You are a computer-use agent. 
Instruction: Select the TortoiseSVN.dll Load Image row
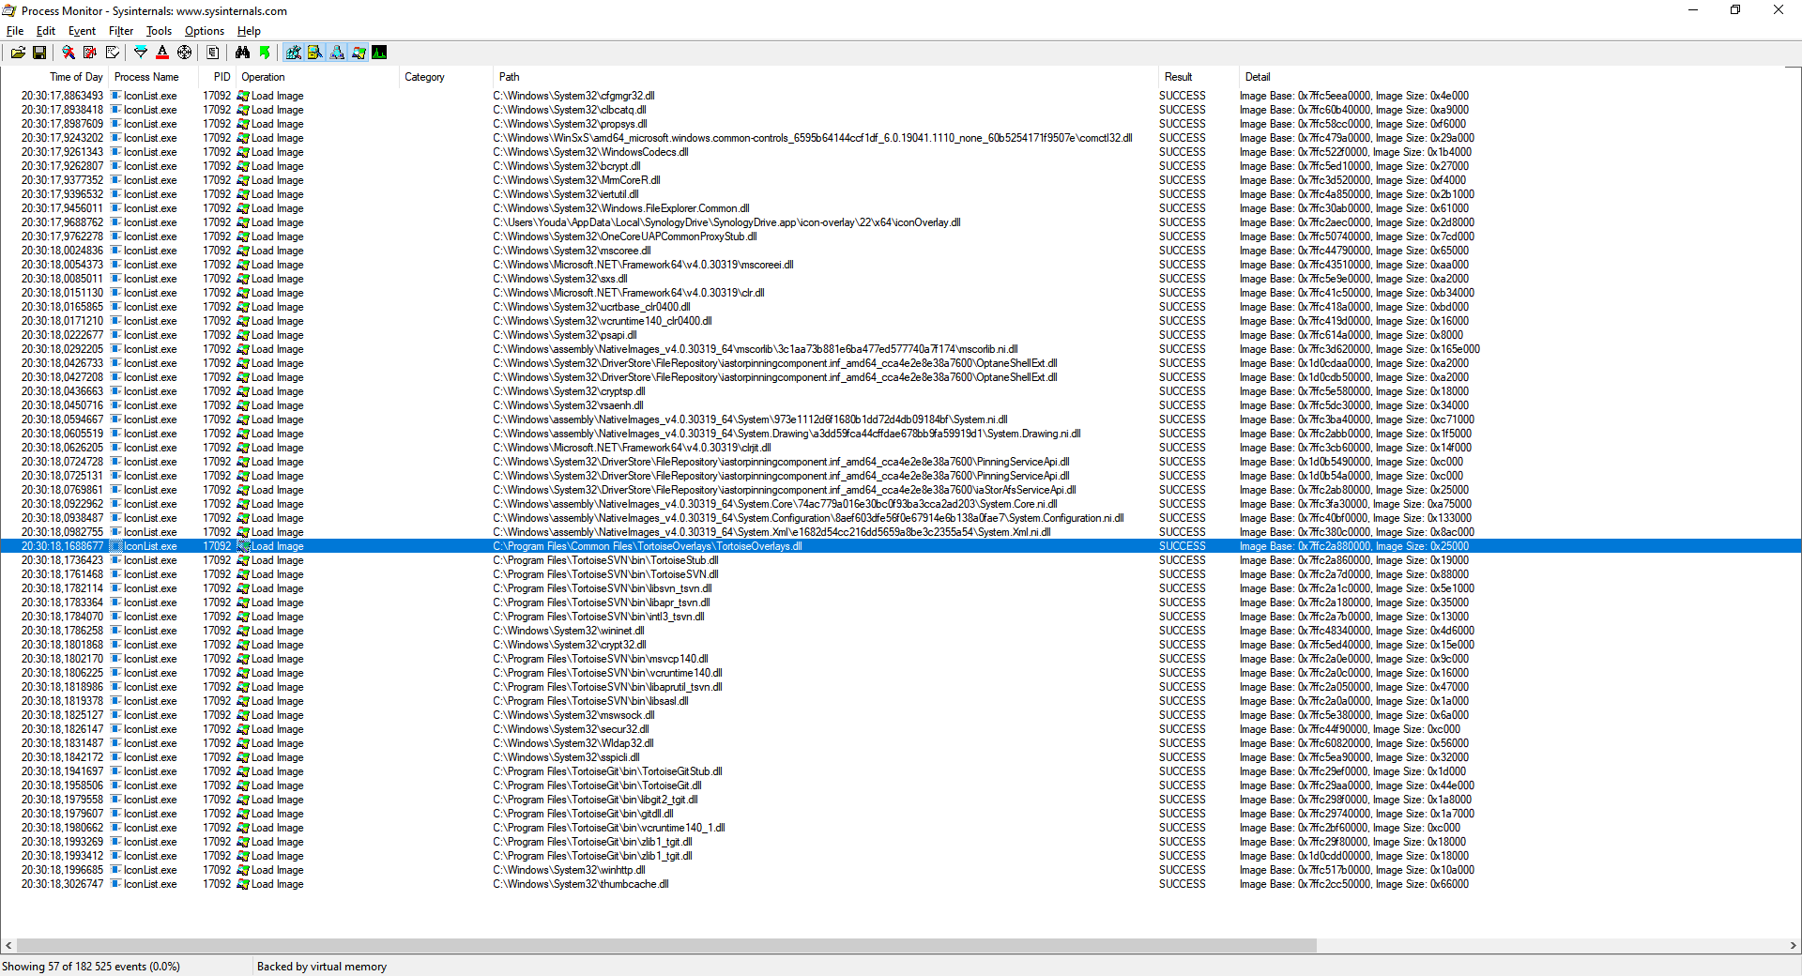pos(605,574)
